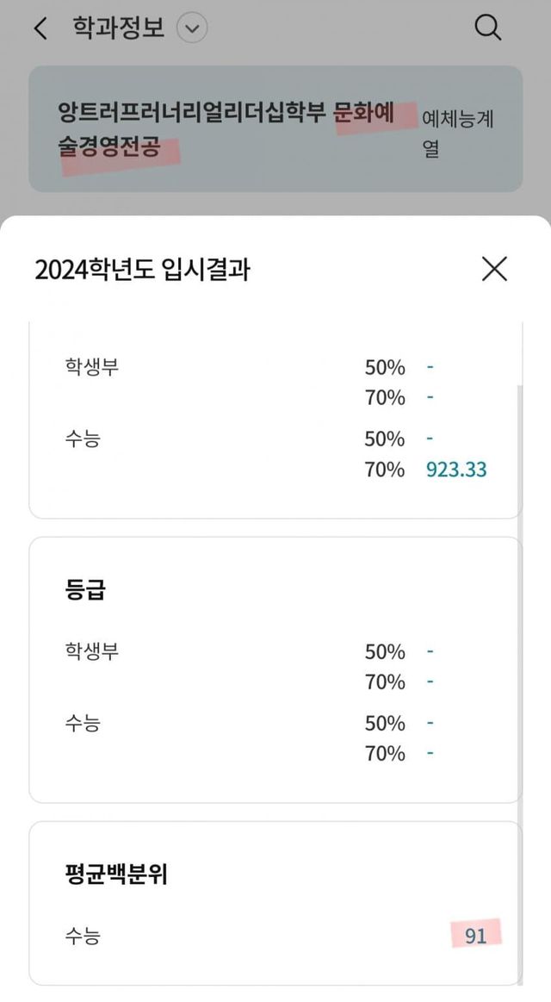Viewport: 551px width, 1002px height.
Task: Expand the 학과정보 dropdown chevron
Action: 192,28
